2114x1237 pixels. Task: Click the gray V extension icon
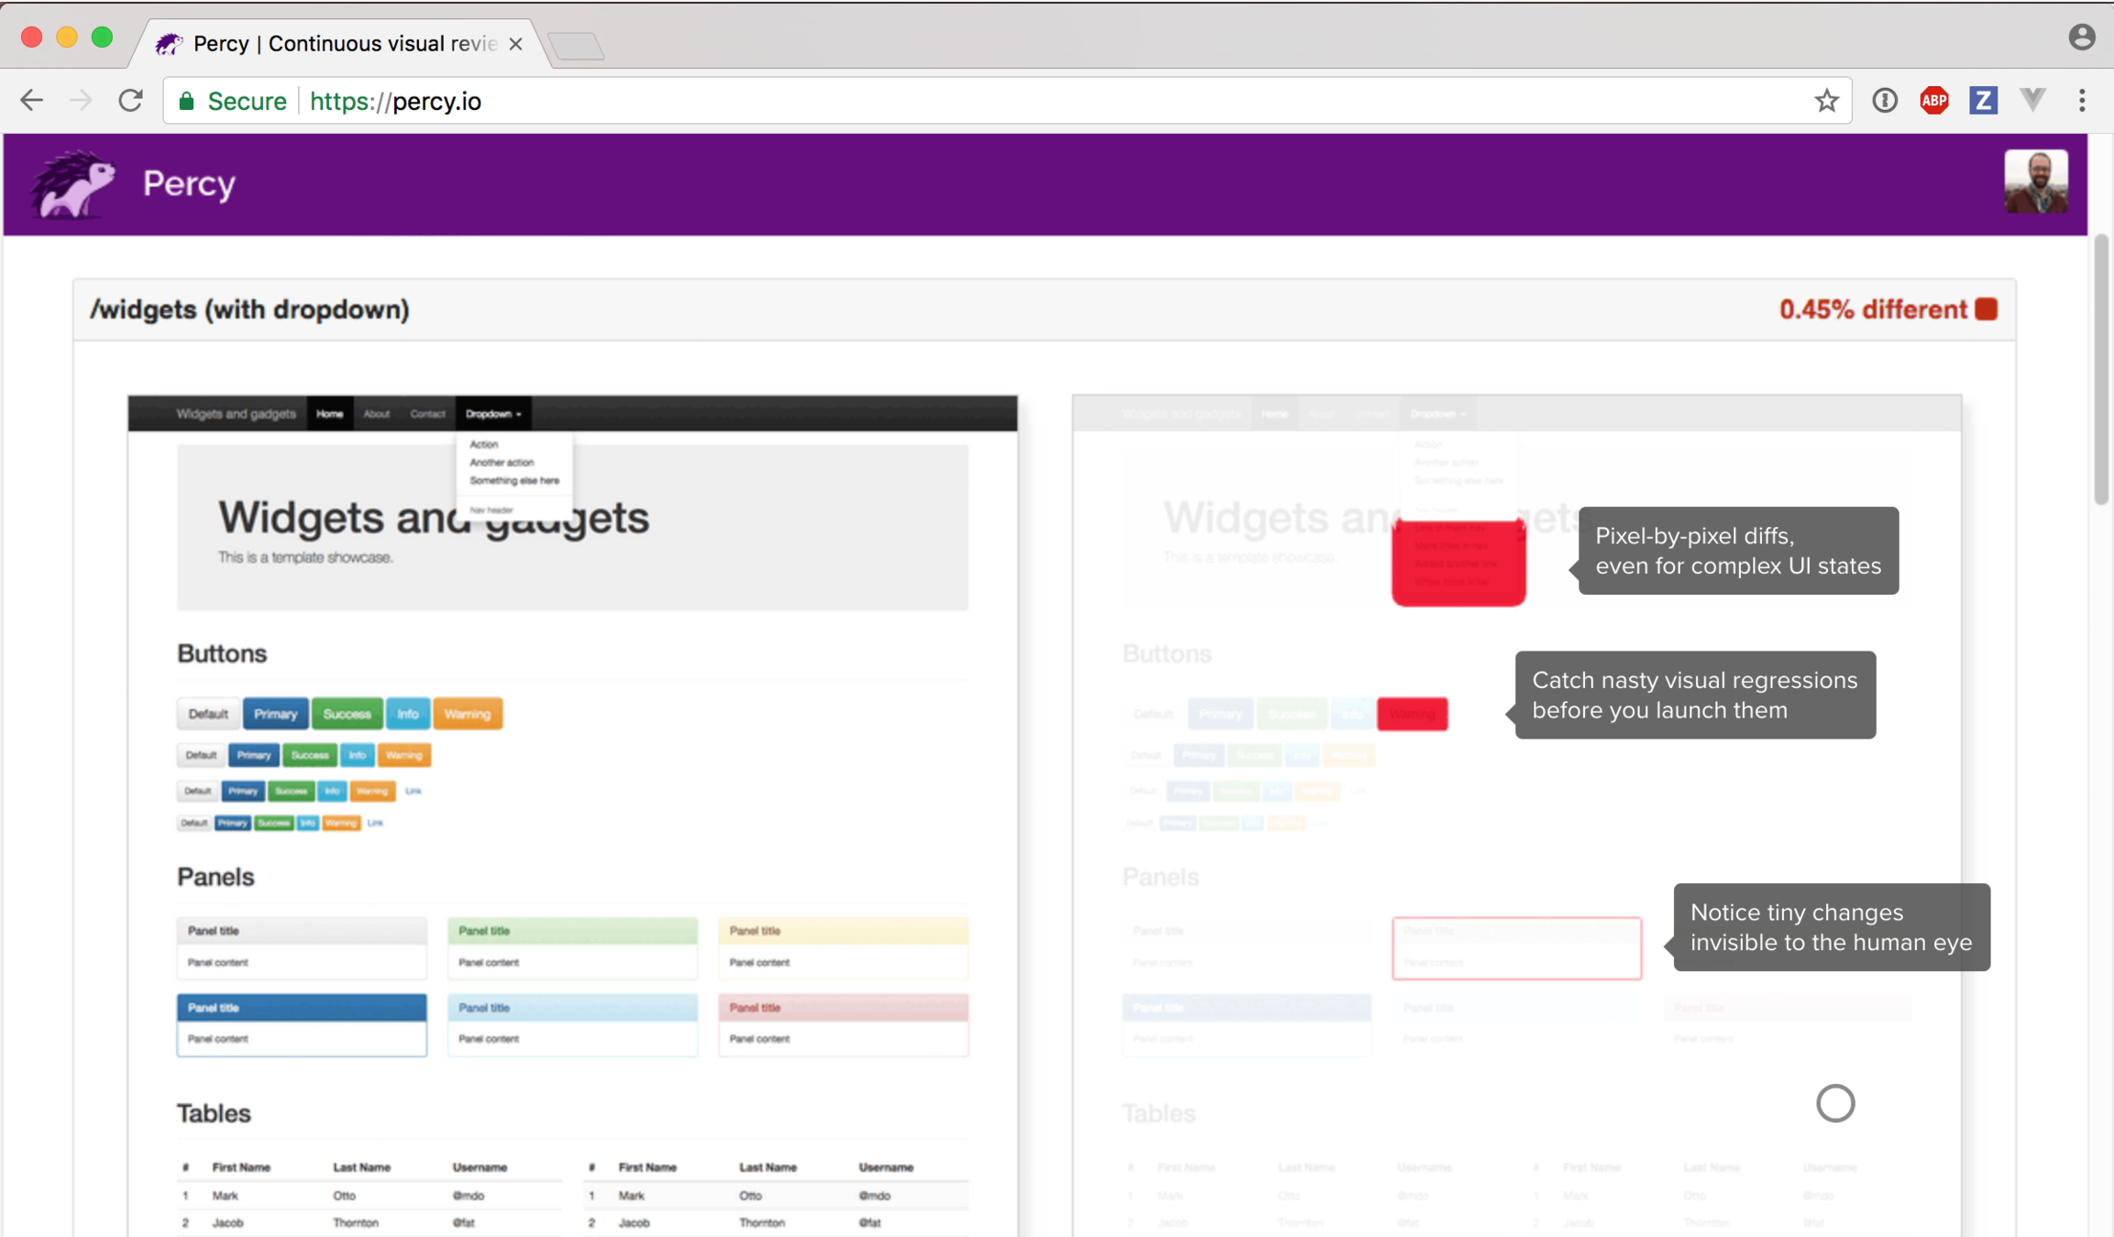[2032, 100]
